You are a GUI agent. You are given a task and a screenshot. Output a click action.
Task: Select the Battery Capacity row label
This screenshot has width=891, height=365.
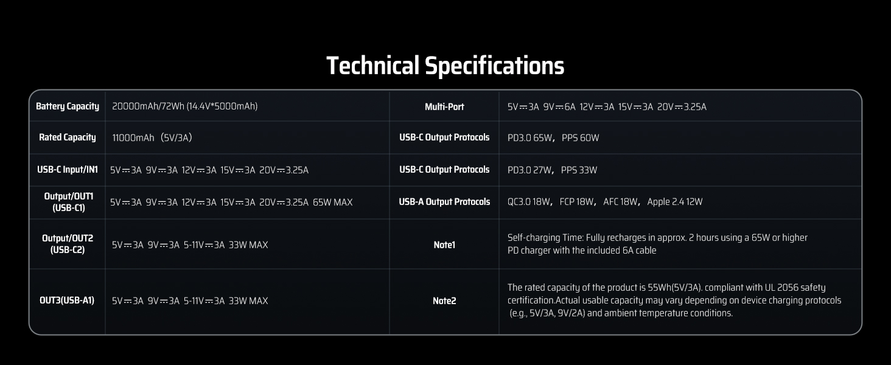click(x=67, y=106)
